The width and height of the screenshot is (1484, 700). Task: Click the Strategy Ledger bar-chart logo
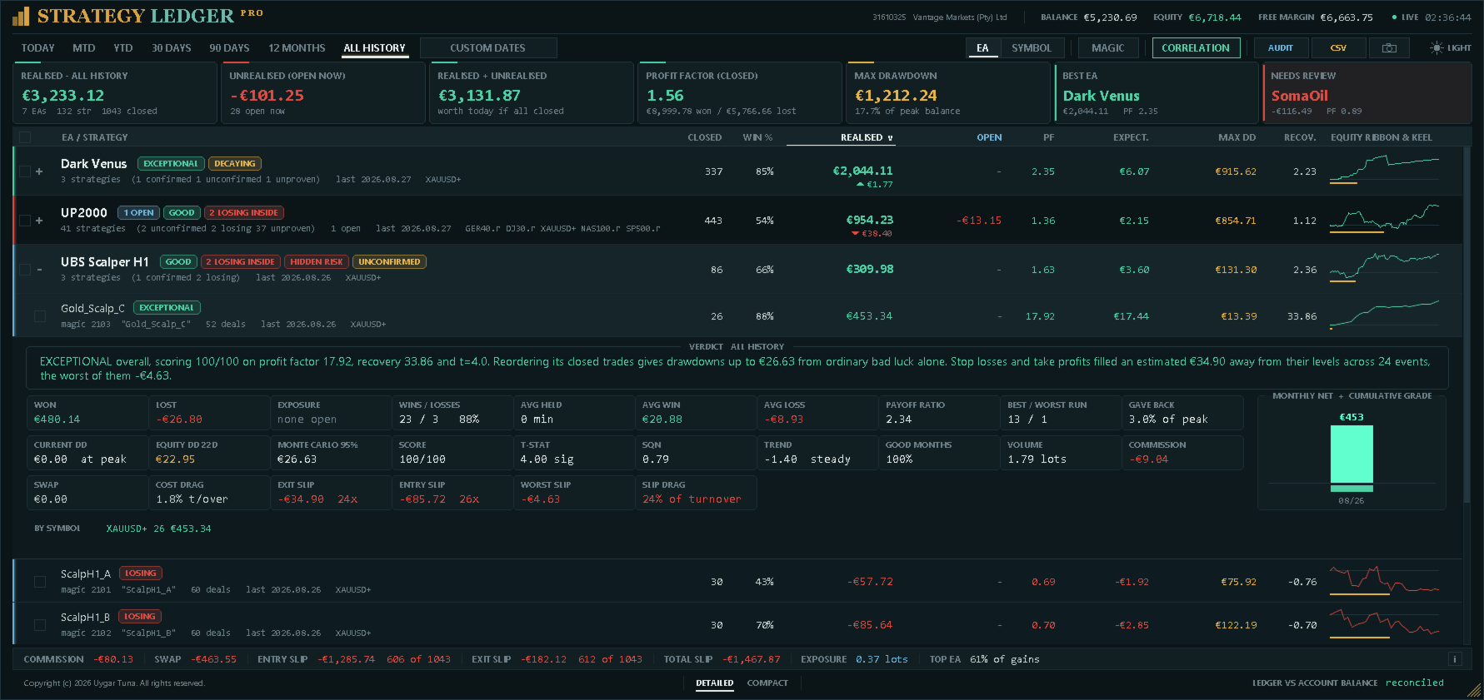pos(21,16)
